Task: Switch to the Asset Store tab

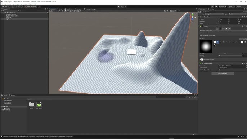Action: (x=68, y=9)
